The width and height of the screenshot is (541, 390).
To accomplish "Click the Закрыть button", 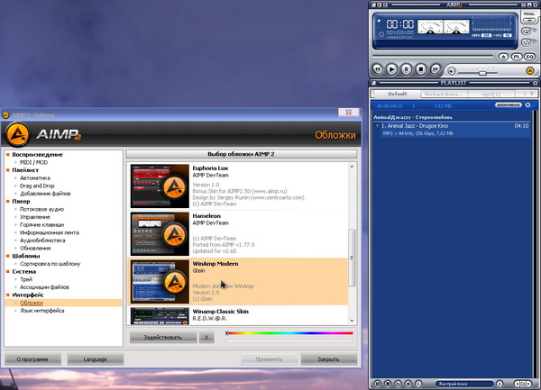I will pos(329,359).
